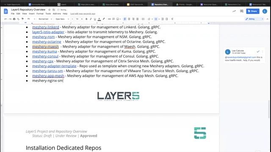View the last edit history link
The height and width of the screenshot is (152, 271).
83,14
